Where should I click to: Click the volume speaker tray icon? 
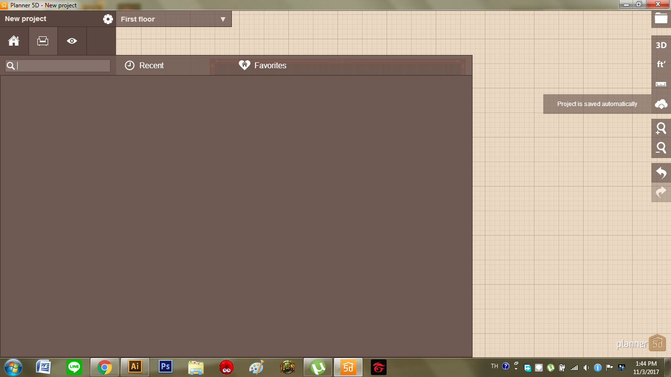coord(586,367)
